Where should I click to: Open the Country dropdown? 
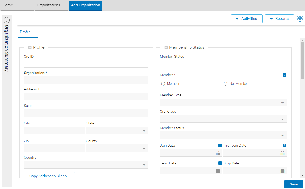pos(86,165)
